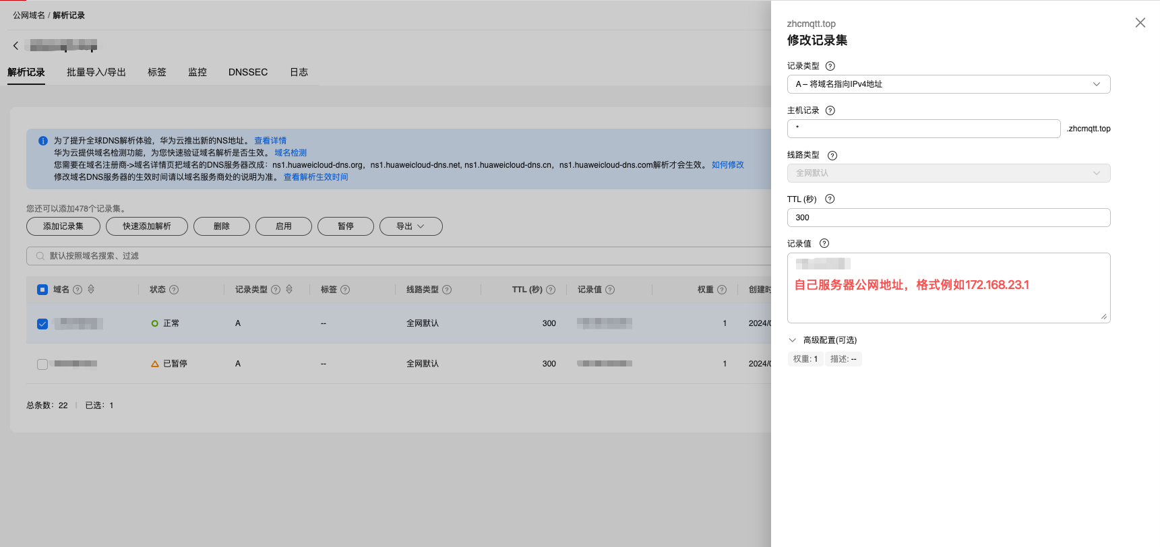
Task: Click the 删除 button
Action: [222, 226]
